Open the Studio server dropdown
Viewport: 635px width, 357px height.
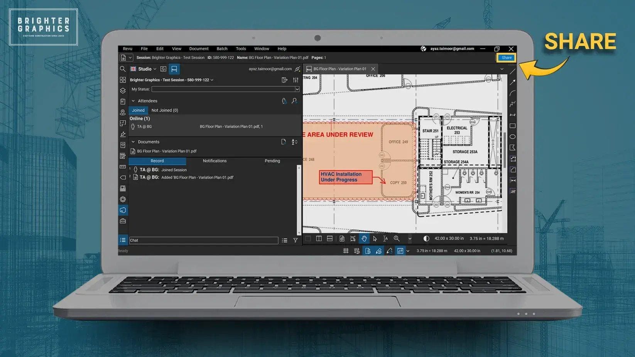click(155, 69)
